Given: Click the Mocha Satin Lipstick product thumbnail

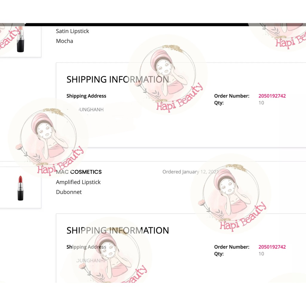Looking at the screenshot, I should coord(20,39).
